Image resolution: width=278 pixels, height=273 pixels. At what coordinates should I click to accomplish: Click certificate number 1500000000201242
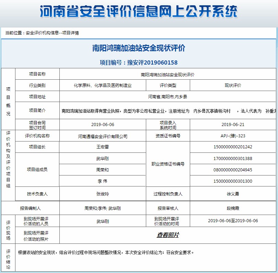[x=233, y=147]
